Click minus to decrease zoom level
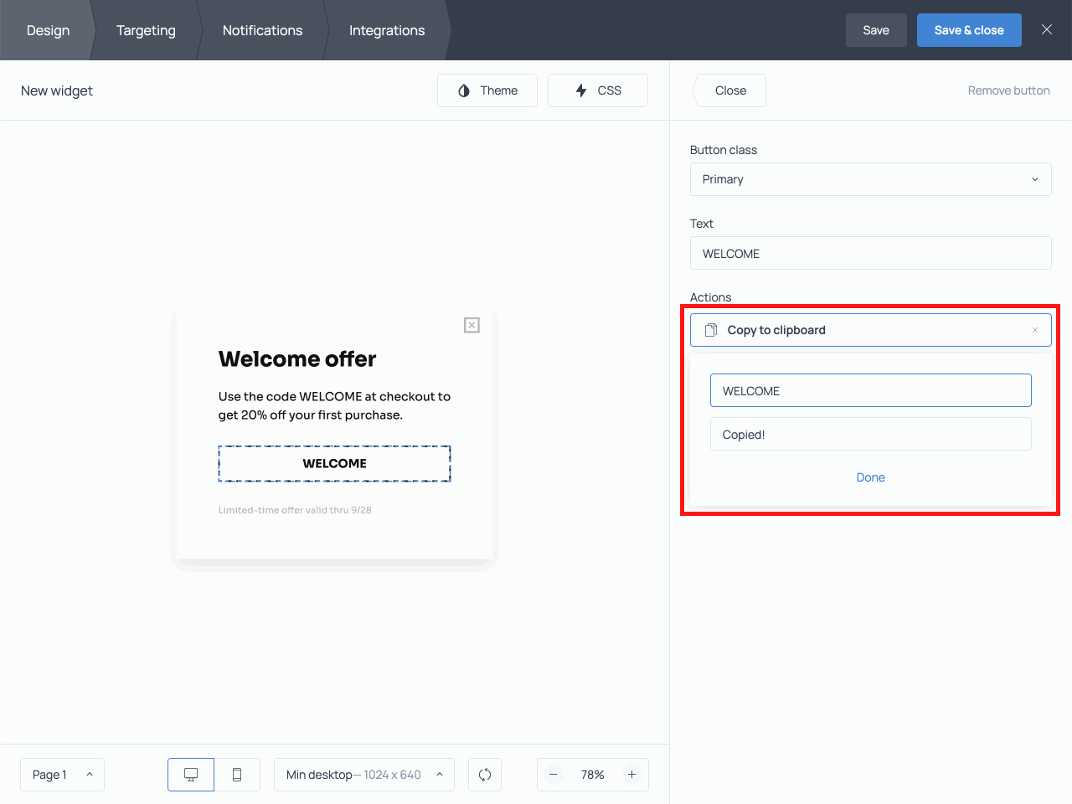The width and height of the screenshot is (1072, 804). click(554, 775)
